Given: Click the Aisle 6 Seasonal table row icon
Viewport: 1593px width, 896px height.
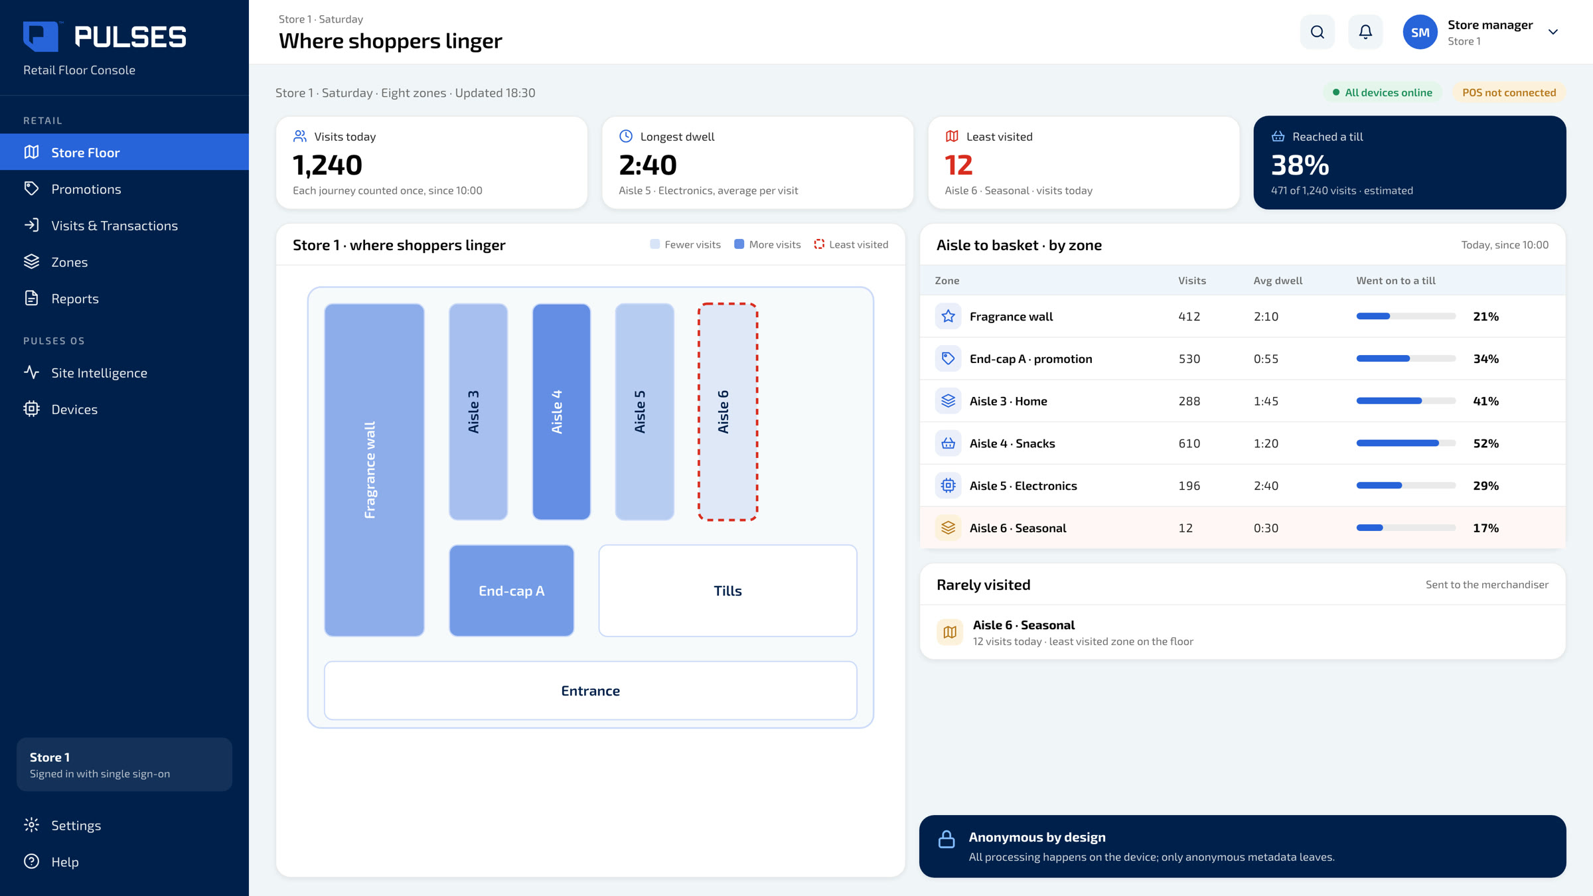Looking at the screenshot, I should coord(948,528).
